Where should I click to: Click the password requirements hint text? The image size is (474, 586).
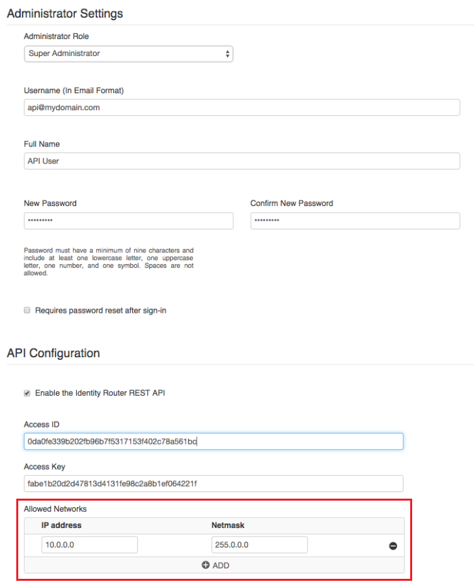coord(108,261)
